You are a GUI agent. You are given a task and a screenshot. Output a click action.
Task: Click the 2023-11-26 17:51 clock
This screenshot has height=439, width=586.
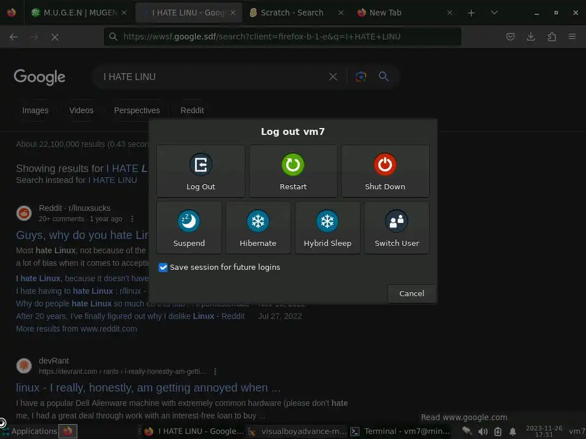544,431
